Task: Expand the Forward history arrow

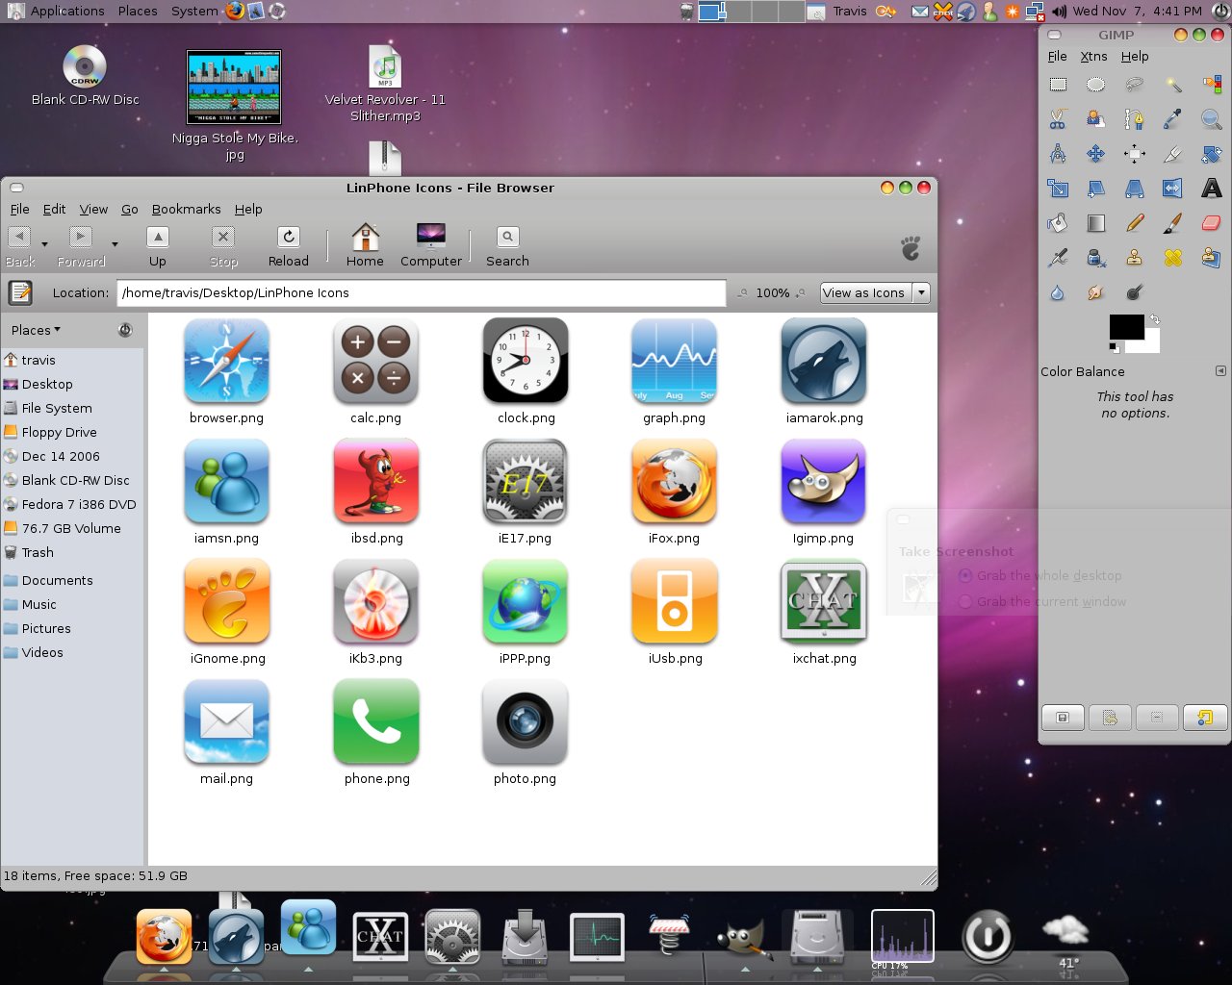Action: 115,243
